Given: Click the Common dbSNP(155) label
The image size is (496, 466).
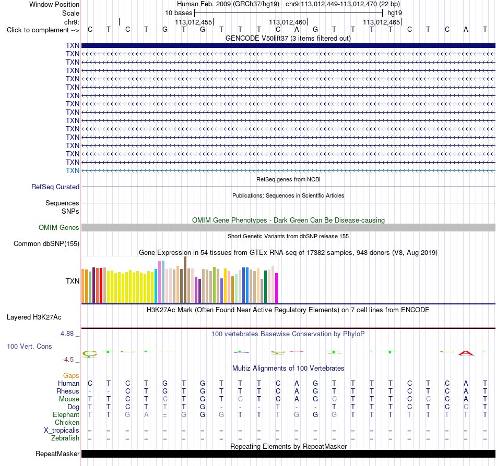Looking at the screenshot, I should (46, 244).
